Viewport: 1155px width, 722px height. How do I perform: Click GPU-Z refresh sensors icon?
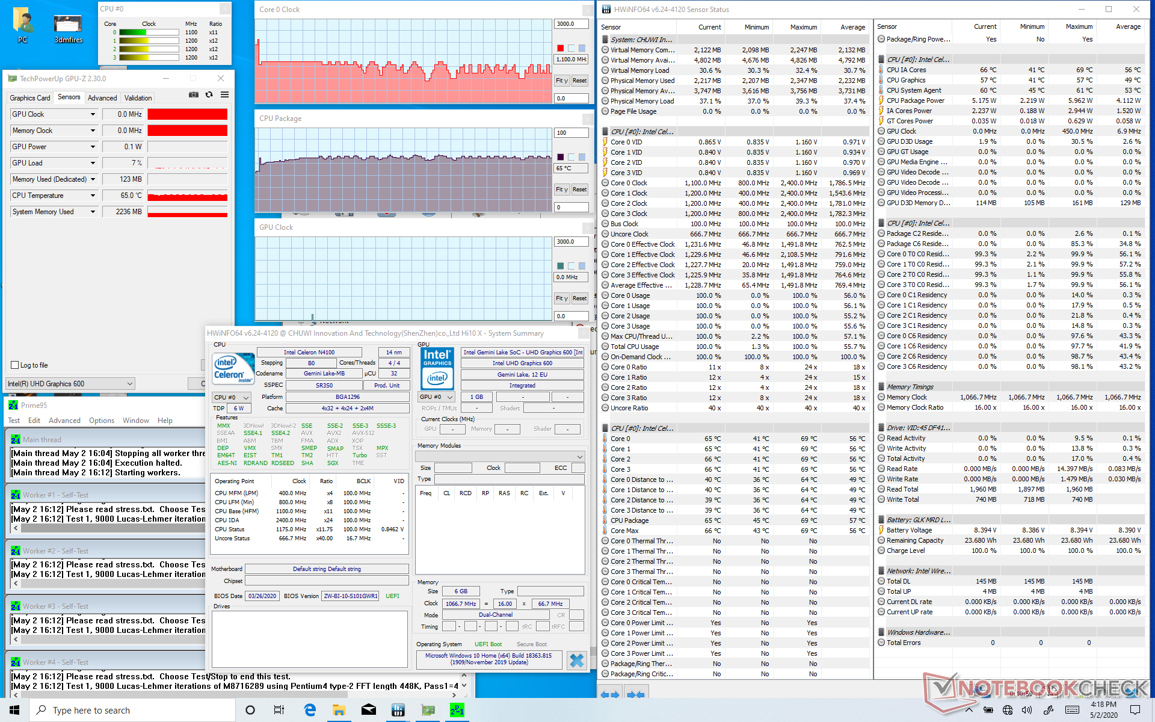(x=209, y=95)
